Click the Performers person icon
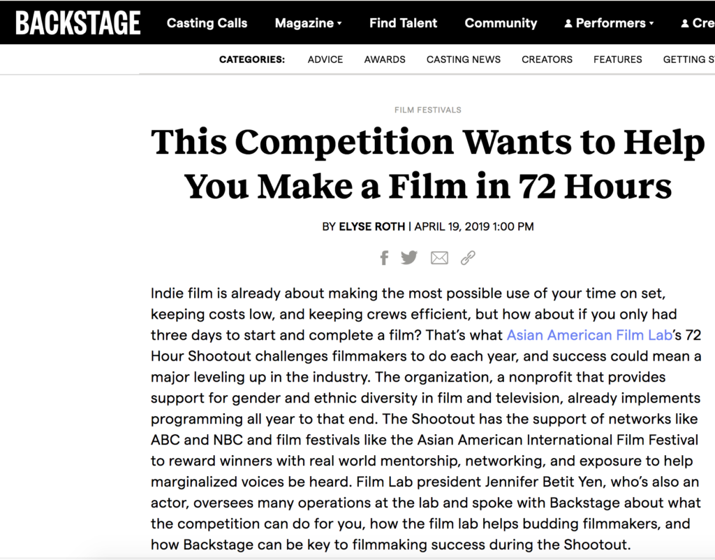Viewport: 715px width, 560px height. click(x=568, y=23)
